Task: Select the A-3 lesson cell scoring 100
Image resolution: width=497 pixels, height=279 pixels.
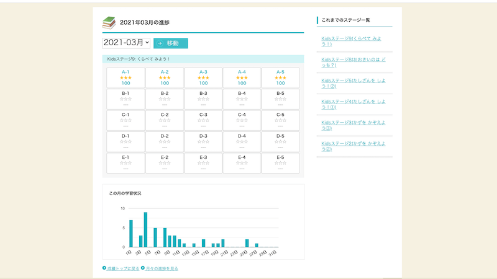Action: click(x=203, y=77)
